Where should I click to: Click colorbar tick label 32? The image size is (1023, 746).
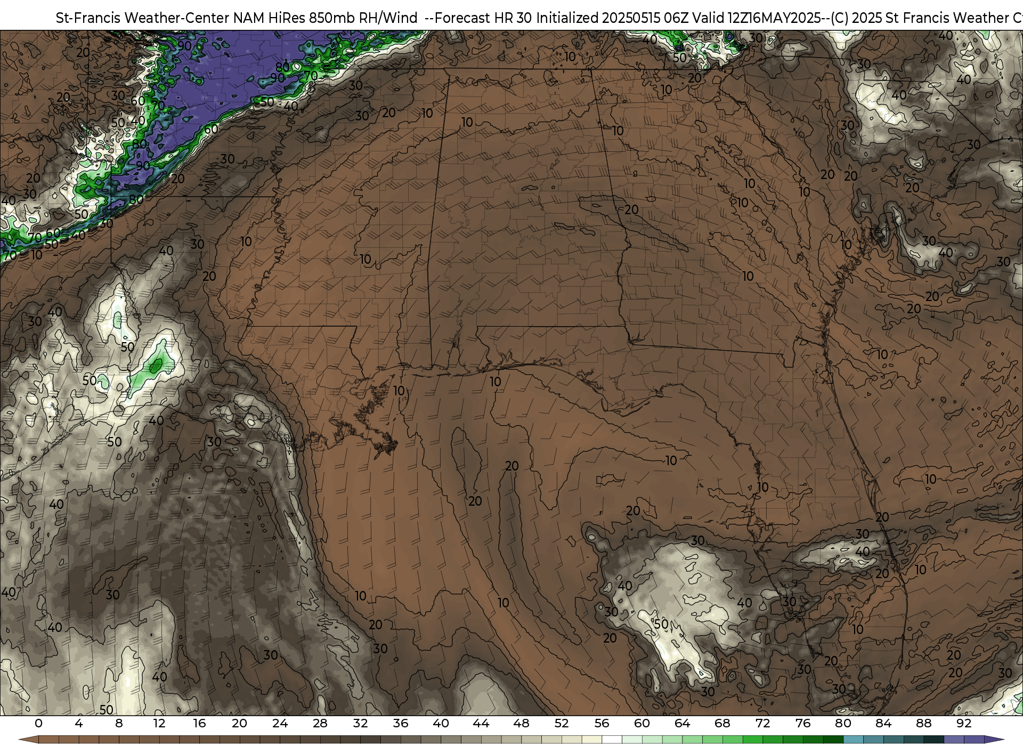click(360, 724)
